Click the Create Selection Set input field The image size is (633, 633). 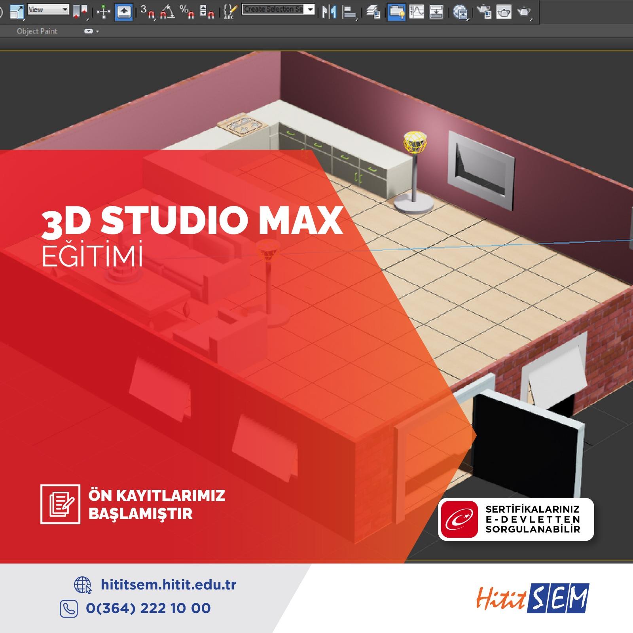pos(274,9)
